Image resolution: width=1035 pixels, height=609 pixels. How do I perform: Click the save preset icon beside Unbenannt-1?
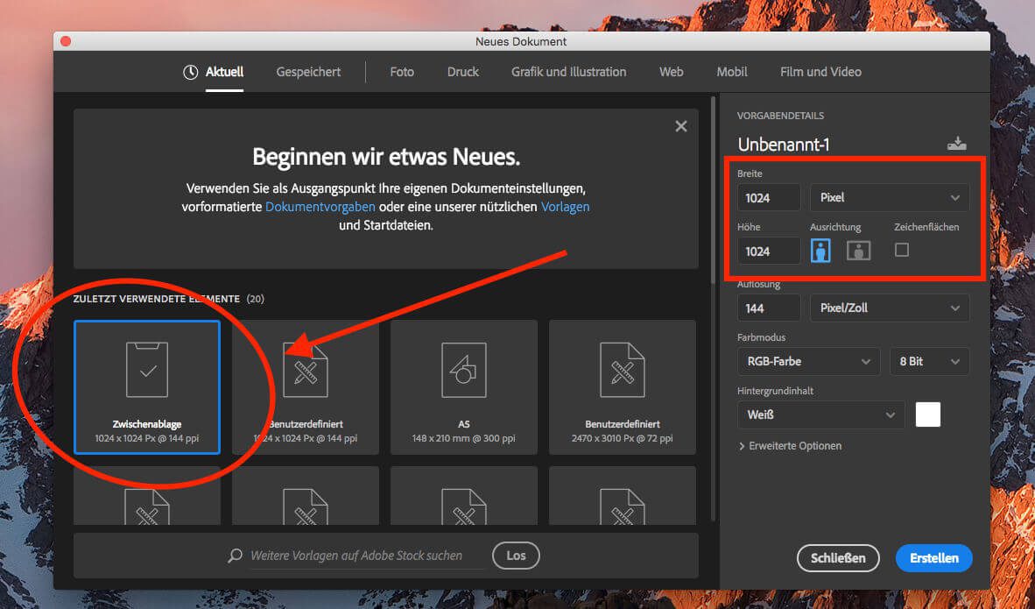click(x=956, y=145)
